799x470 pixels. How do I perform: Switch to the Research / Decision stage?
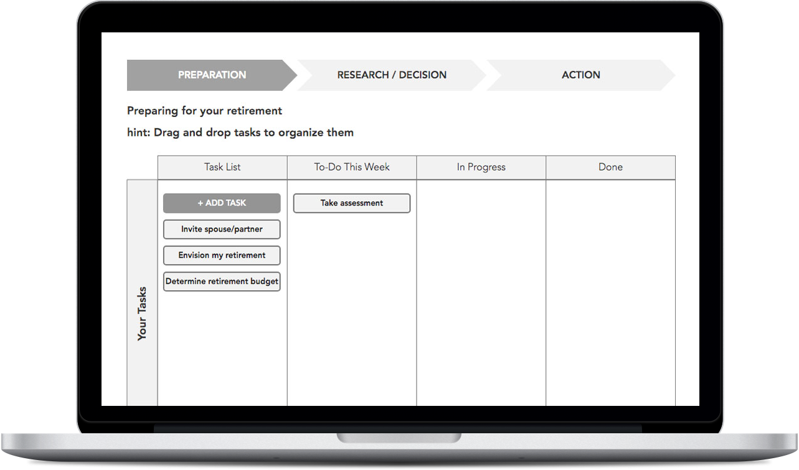coord(391,75)
